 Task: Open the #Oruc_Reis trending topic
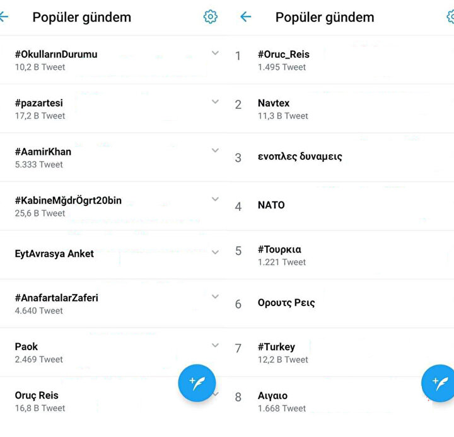(284, 60)
